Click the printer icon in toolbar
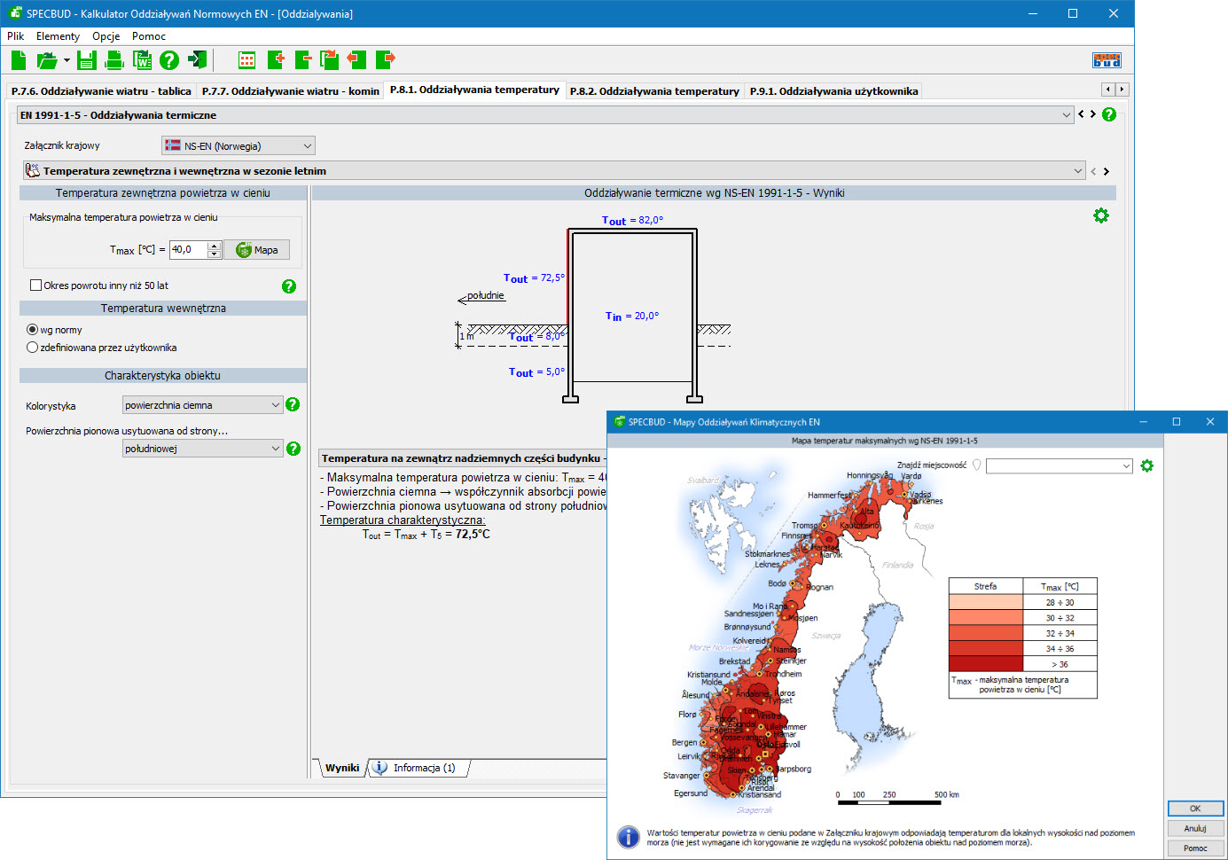Image resolution: width=1228 pixels, height=860 pixels. [114, 60]
